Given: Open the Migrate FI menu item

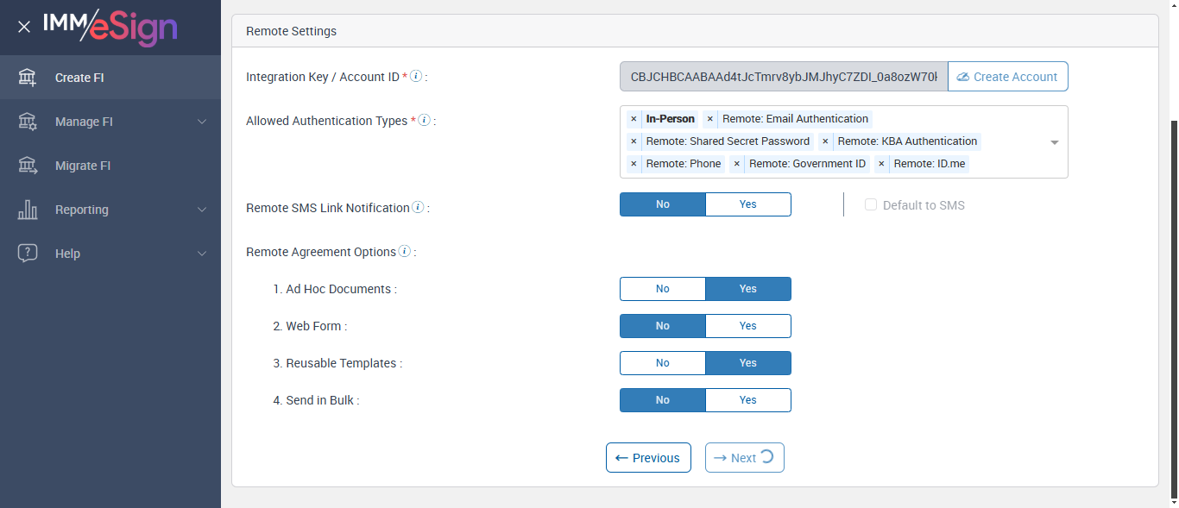Looking at the screenshot, I should [83, 166].
